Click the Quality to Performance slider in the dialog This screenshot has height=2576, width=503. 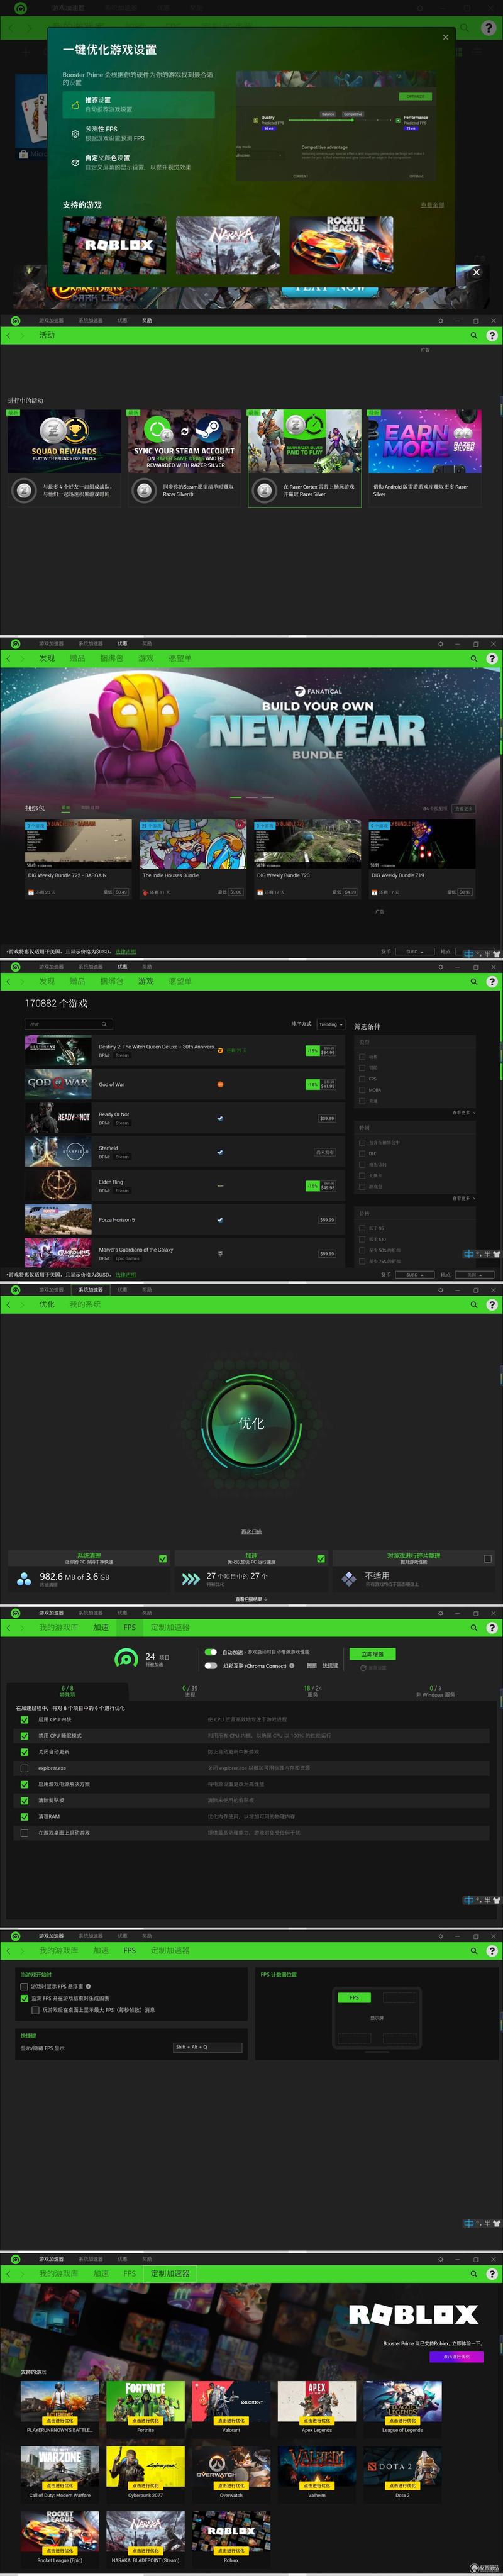340,120
